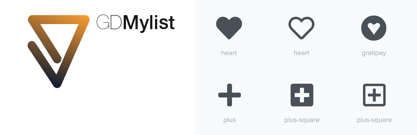This screenshot has height=135, width=417.
Task: Click the gratipay text label
Action: click(x=374, y=53)
